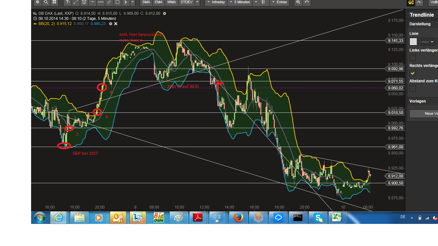Screen dimensions: 438x246
Task: Select the text annotation tool
Action: [x=67, y=2]
